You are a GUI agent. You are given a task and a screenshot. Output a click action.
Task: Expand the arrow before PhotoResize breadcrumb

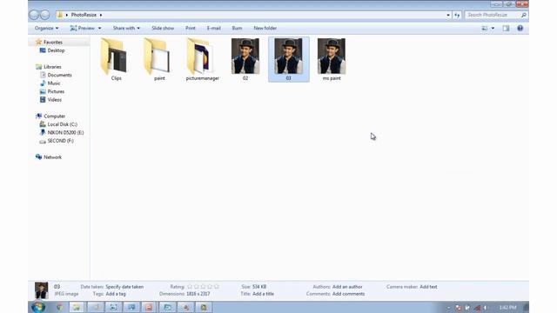67,15
